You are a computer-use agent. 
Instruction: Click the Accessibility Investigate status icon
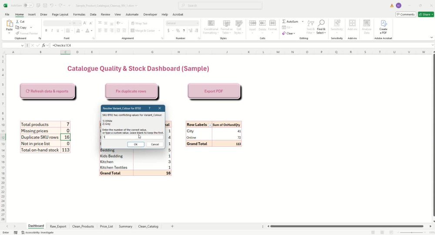(x=23, y=232)
